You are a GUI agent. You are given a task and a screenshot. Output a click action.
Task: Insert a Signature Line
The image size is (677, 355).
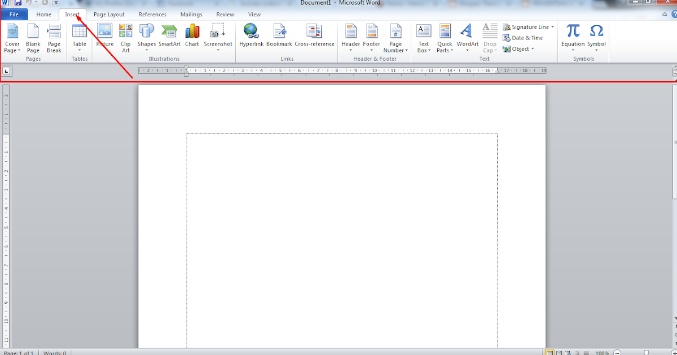pos(527,26)
